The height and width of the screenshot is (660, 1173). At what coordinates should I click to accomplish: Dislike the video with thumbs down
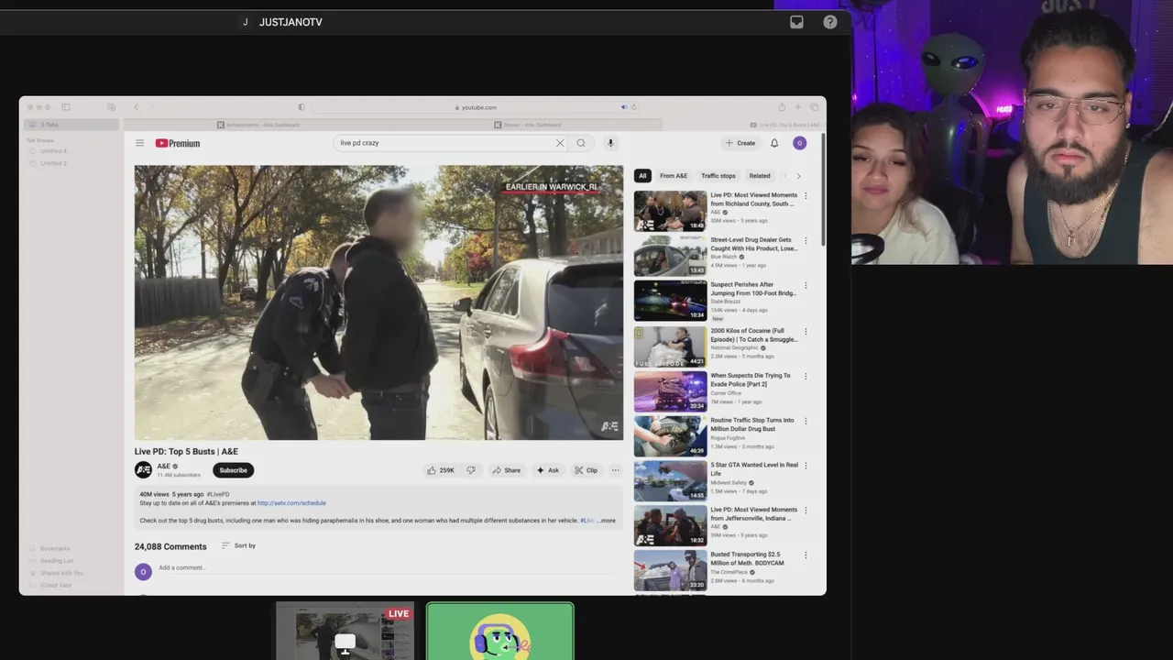point(471,470)
